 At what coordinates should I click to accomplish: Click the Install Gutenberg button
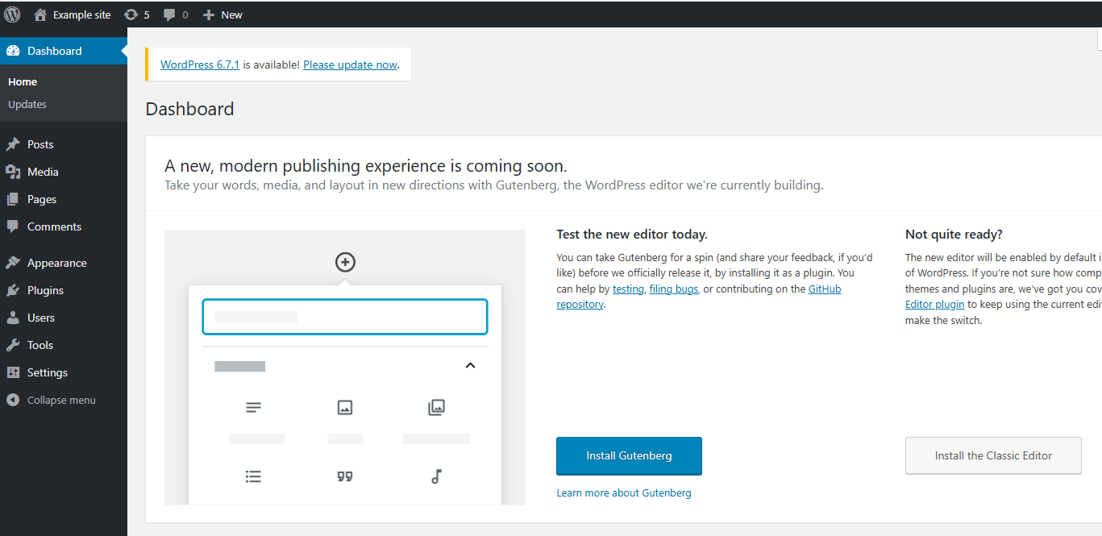[x=629, y=455]
